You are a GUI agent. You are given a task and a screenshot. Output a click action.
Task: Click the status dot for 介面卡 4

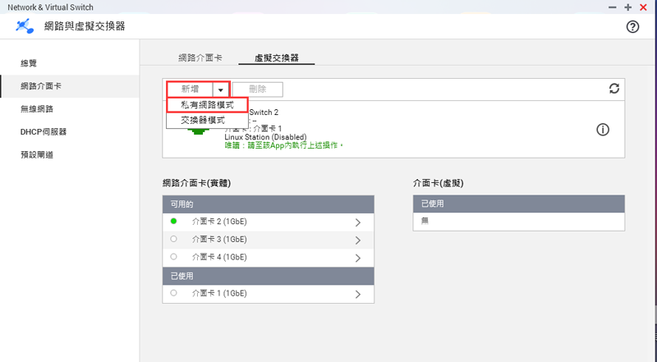coord(173,258)
